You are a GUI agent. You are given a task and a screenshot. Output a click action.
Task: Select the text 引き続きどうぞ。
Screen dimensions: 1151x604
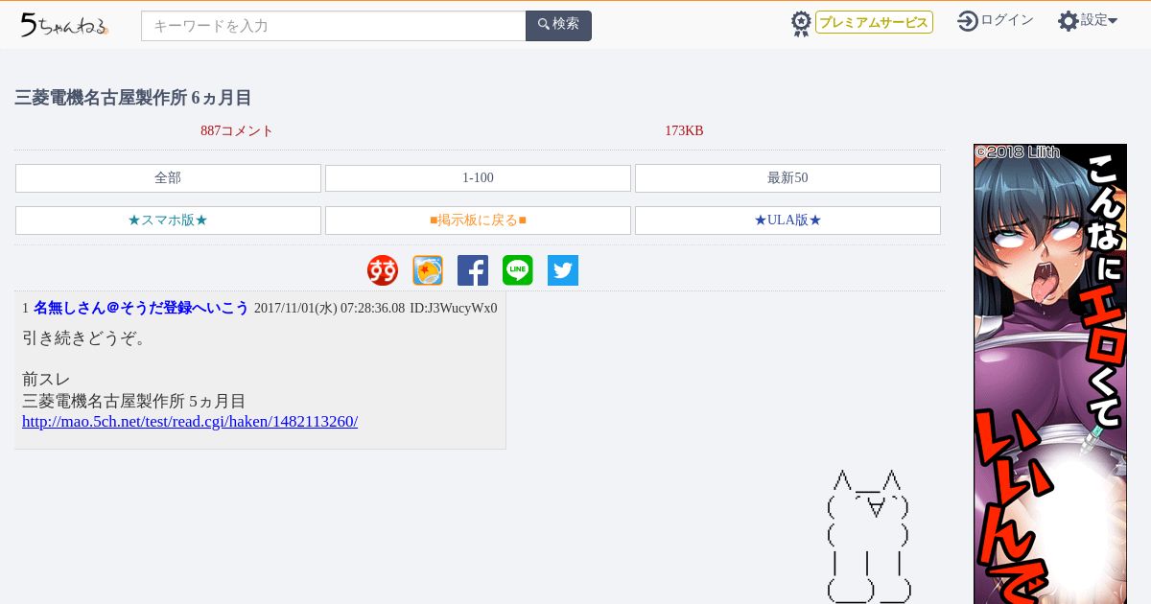pyautogui.click(x=84, y=337)
